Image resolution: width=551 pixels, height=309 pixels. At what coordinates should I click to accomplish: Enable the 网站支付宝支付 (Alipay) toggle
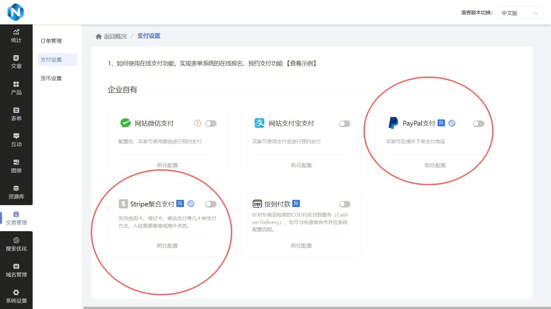(x=344, y=124)
